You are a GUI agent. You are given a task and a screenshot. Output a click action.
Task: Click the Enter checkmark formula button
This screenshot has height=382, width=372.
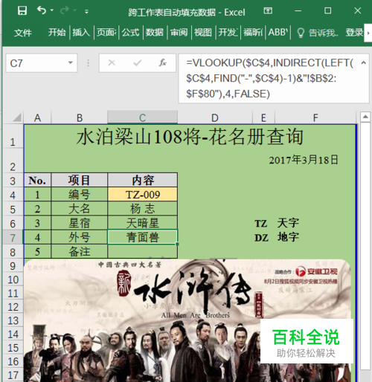coord(137,63)
